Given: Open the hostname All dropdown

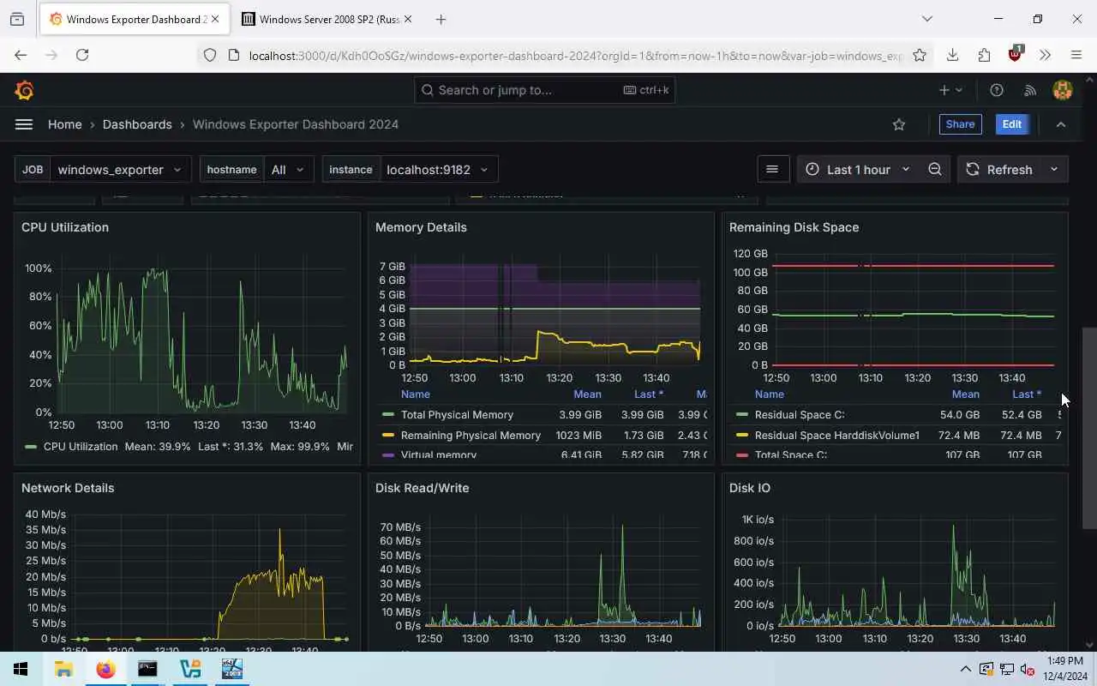Looking at the screenshot, I should pos(289,169).
